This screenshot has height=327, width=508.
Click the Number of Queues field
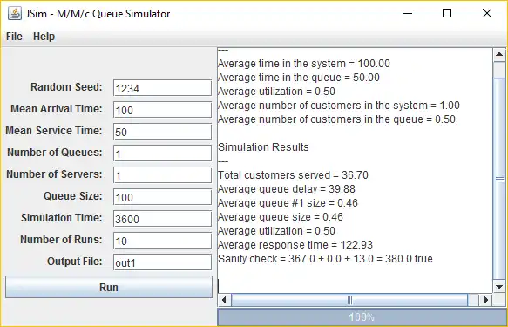click(162, 153)
